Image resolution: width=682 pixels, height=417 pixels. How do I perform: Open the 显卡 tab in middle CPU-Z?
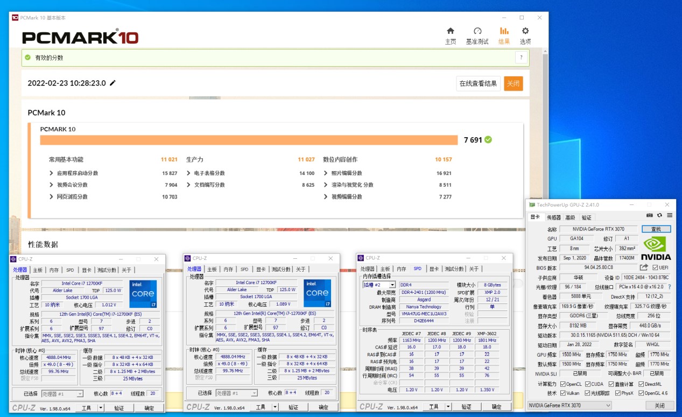261,269
